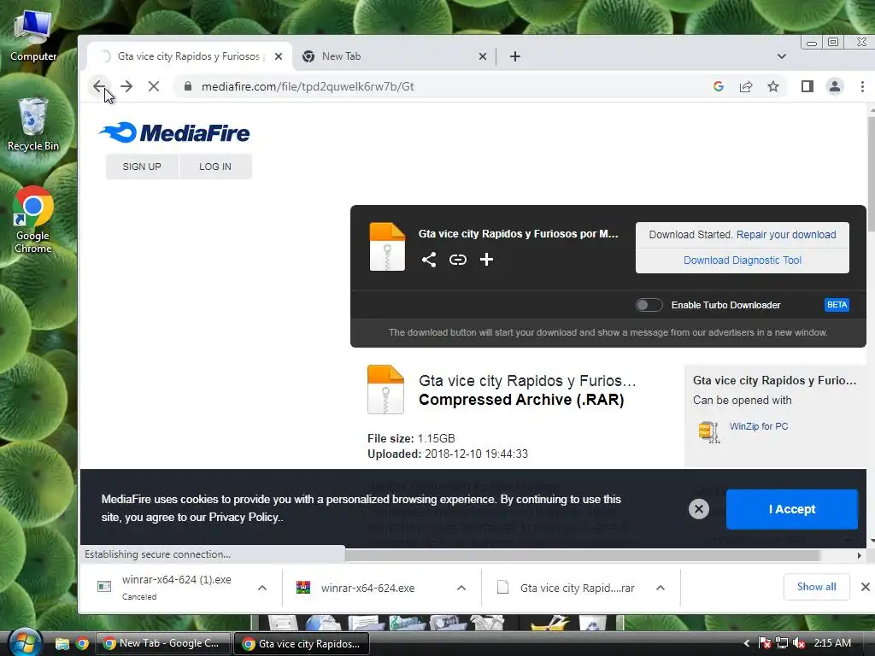The image size is (875, 656).
Task: Go back using the browser back arrow
Action: (99, 86)
